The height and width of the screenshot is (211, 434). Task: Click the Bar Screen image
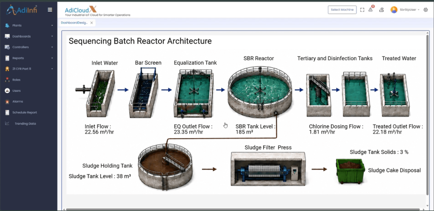(143, 93)
